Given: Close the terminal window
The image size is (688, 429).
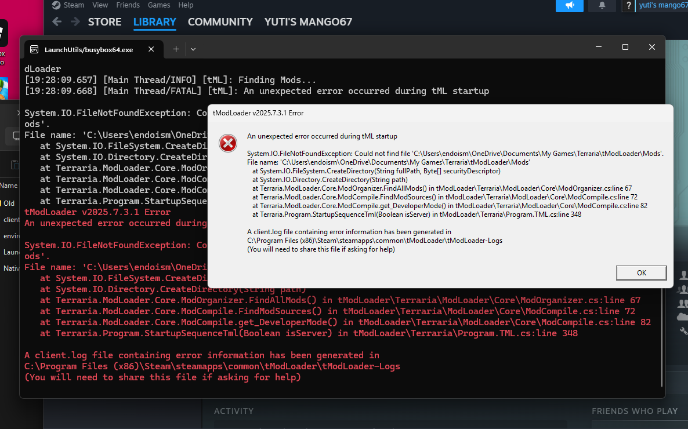Looking at the screenshot, I should coord(652,47).
